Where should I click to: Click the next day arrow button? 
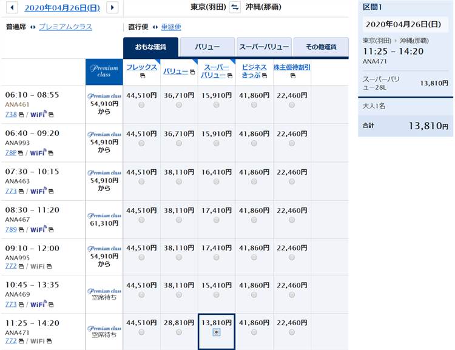(112, 7)
